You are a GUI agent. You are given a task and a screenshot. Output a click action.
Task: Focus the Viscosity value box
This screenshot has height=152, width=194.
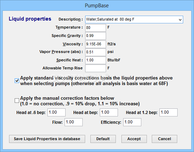pos(96,44)
